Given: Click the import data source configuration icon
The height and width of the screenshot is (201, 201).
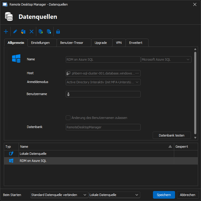Looking at the screenshot, I should (x=41, y=31).
